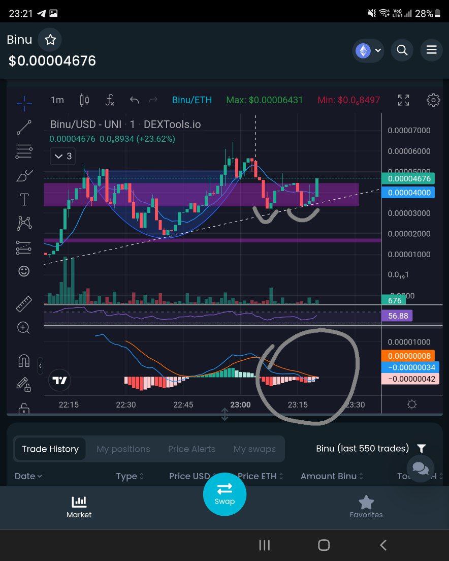This screenshot has width=449, height=561.
Task: Open the candlestick chart style selector
Action: 84,100
